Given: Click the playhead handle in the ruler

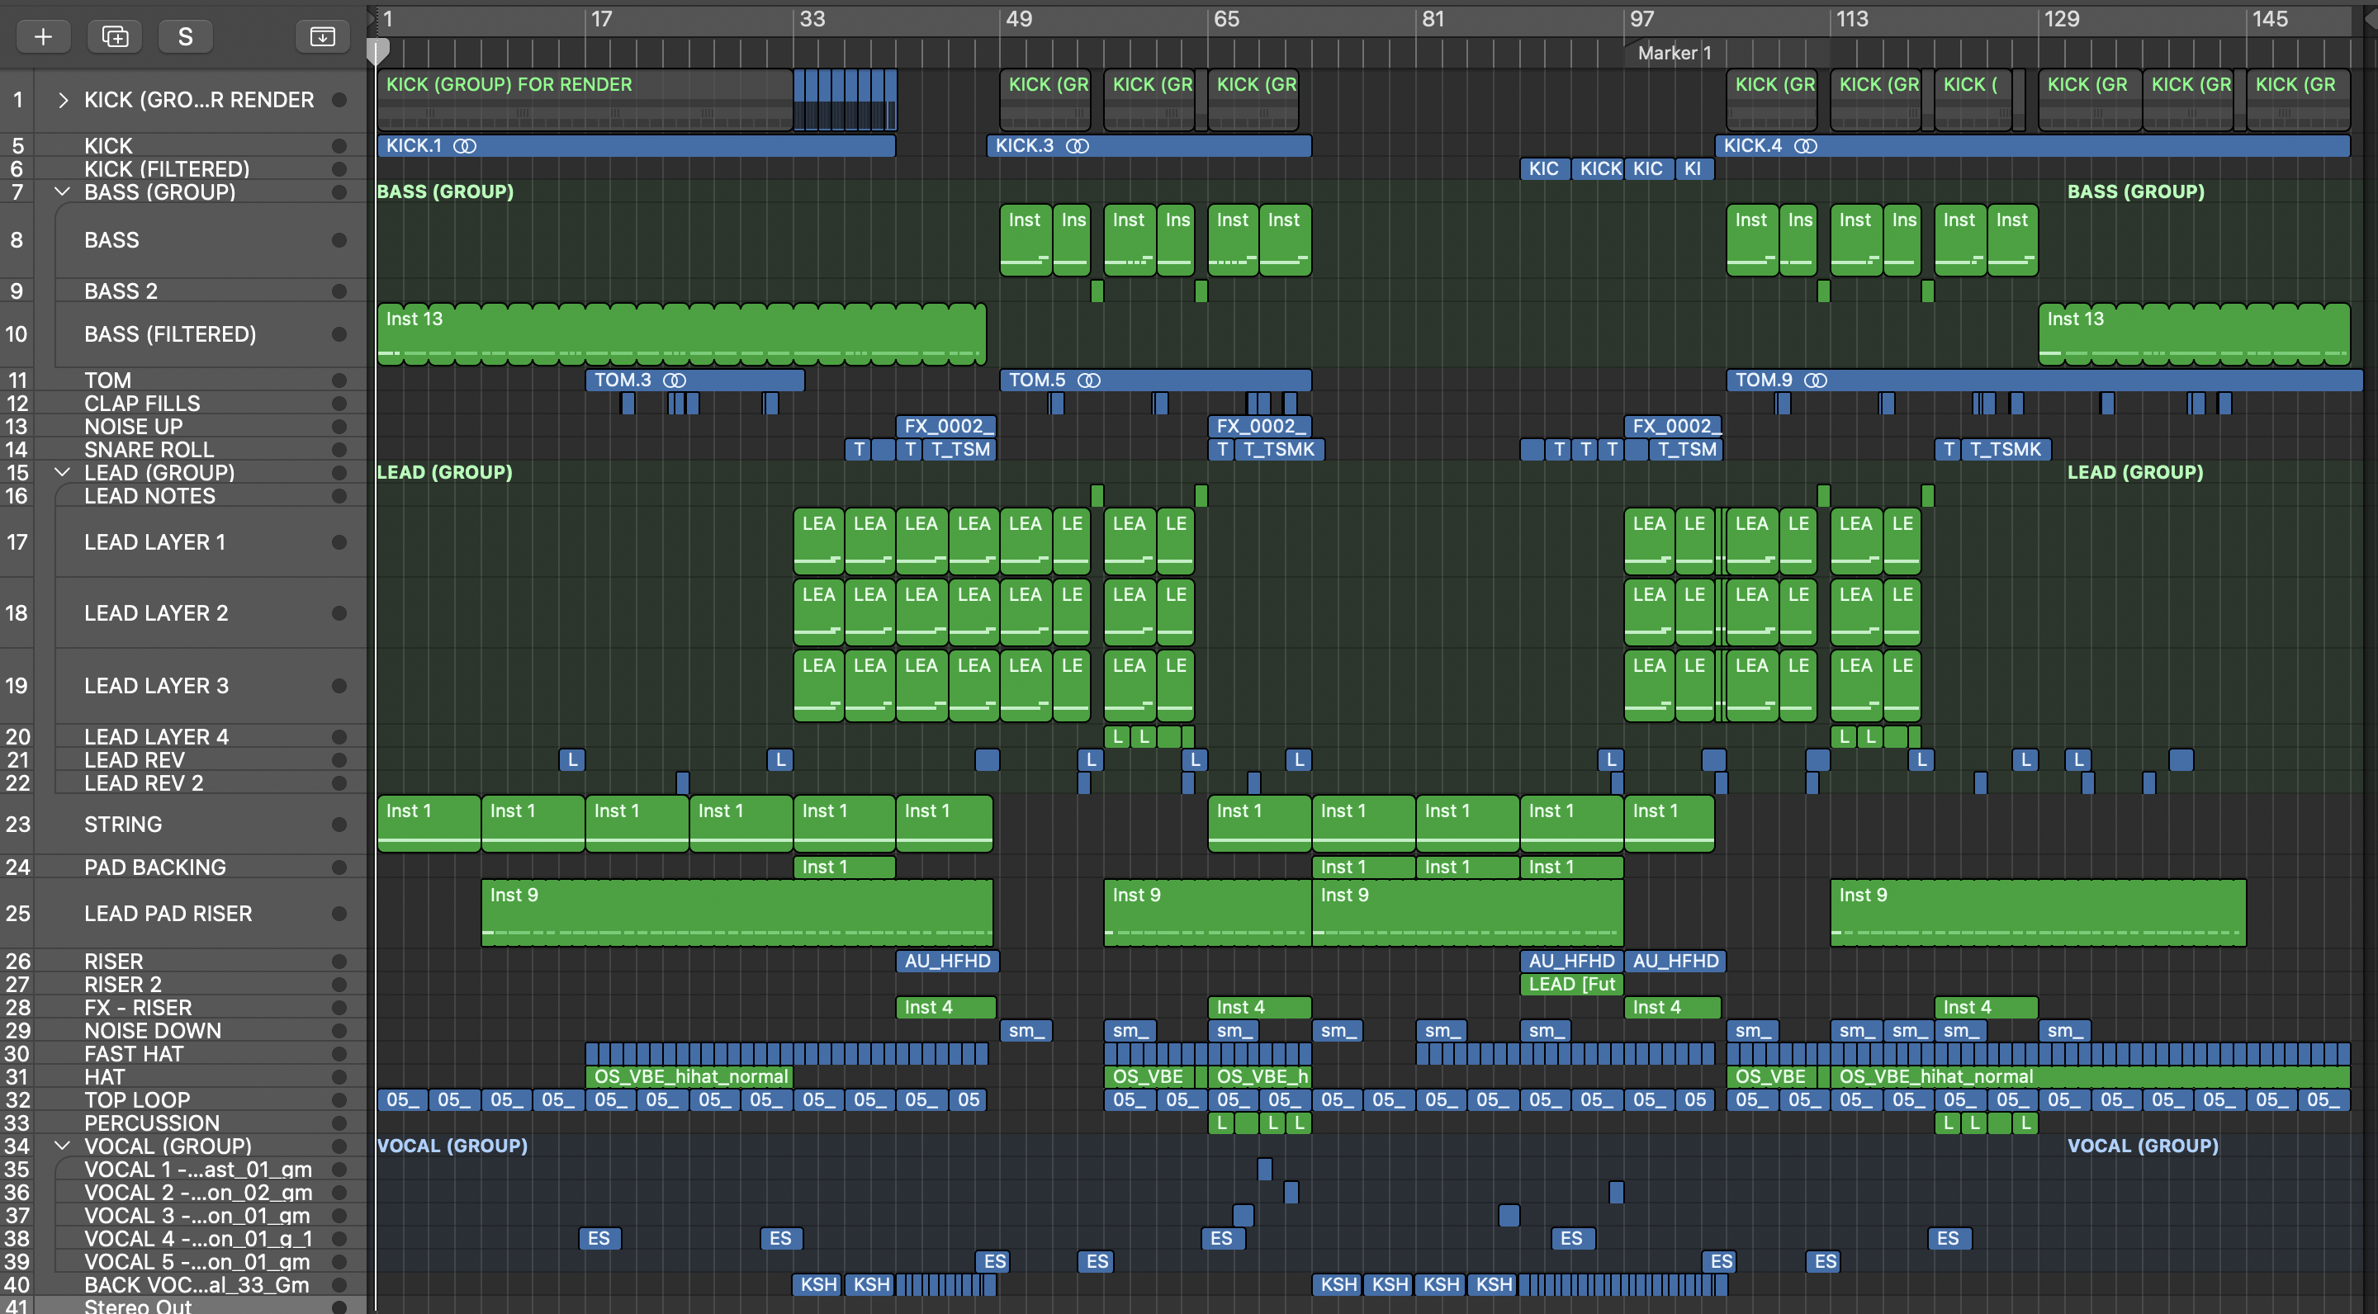Looking at the screenshot, I should coord(377,50).
